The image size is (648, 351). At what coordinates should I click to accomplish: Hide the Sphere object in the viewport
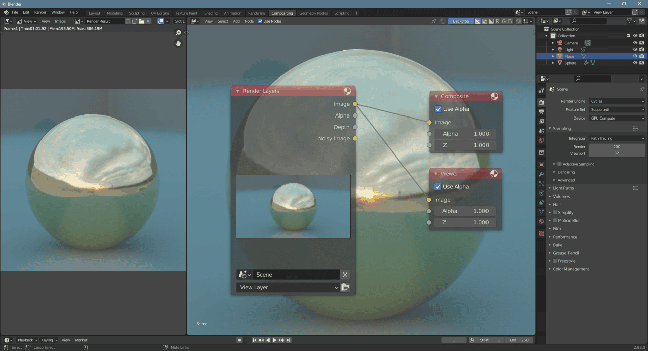tap(635, 63)
